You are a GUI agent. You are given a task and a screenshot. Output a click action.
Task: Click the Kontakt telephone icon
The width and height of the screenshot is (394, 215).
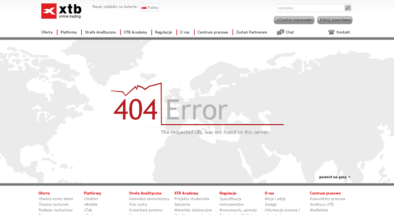(331, 33)
